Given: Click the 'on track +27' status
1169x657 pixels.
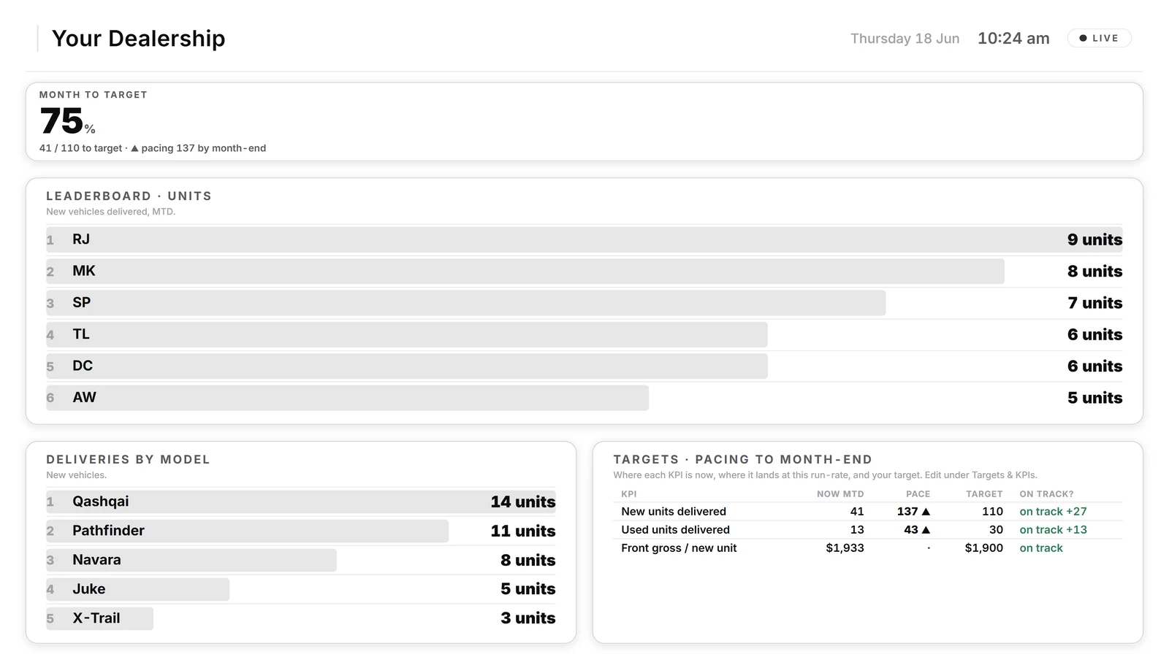Looking at the screenshot, I should [x=1053, y=512].
